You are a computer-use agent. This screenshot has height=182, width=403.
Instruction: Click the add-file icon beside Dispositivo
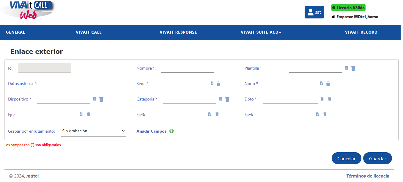(95, 99)
